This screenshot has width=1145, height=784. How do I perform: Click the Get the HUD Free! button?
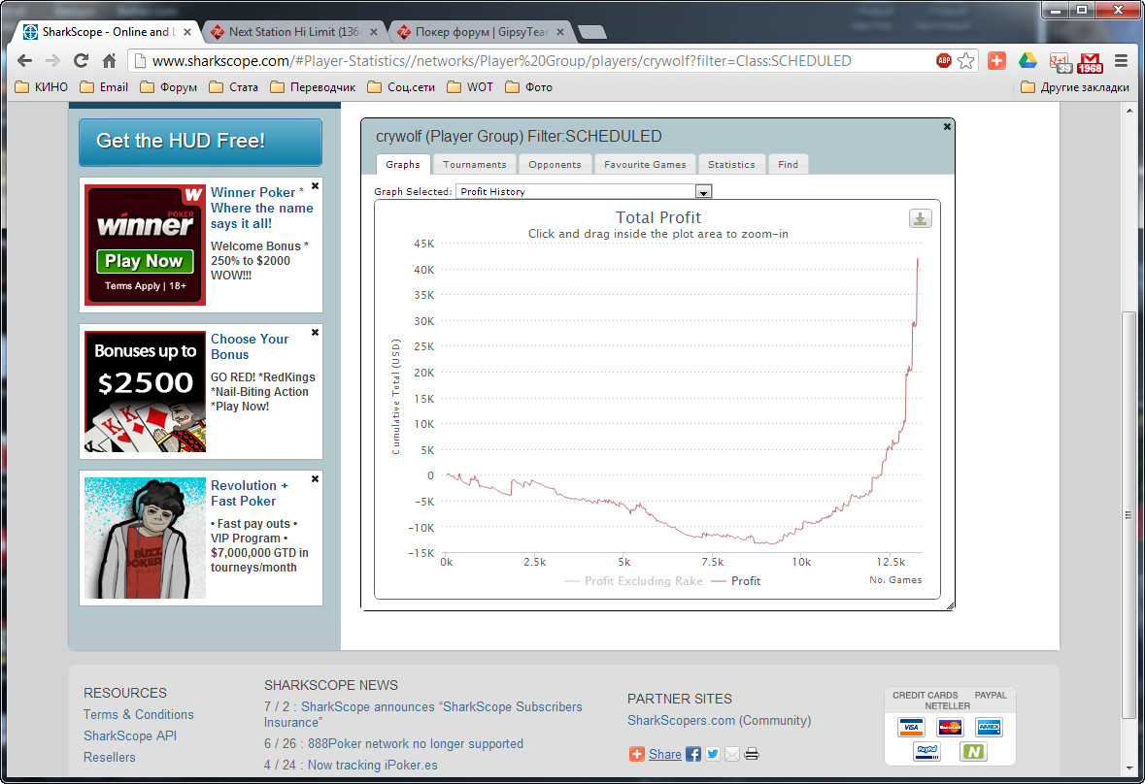[199, 142]
